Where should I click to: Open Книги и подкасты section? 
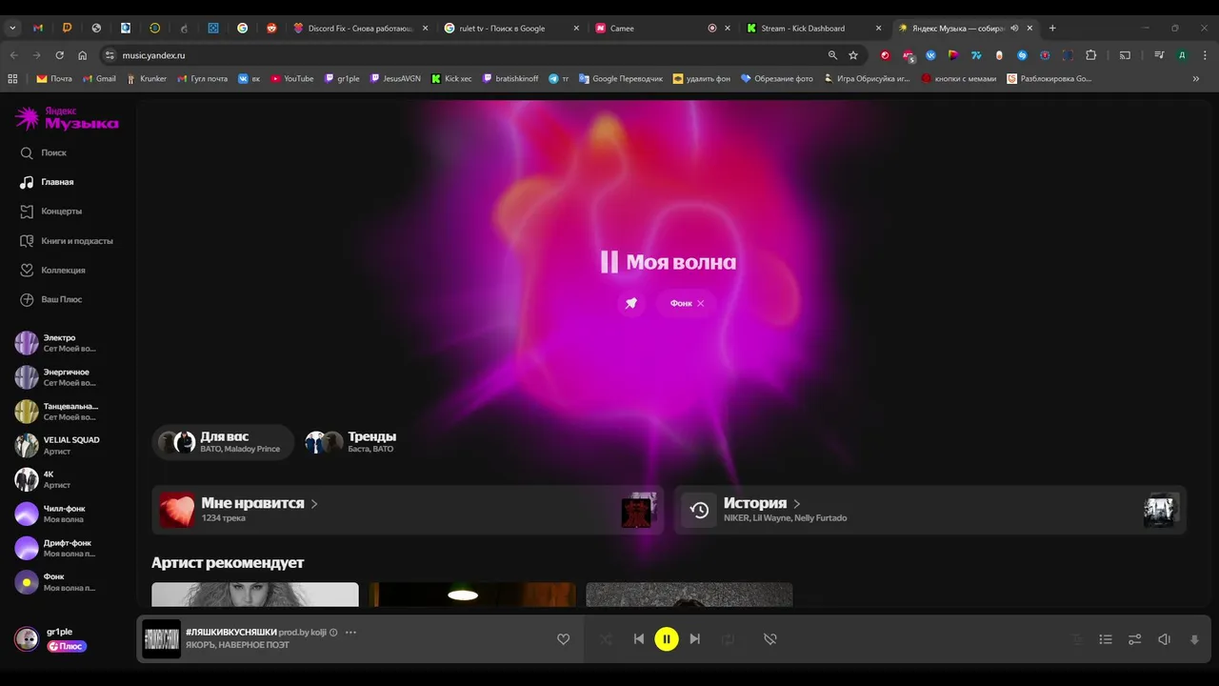point(66,241)
